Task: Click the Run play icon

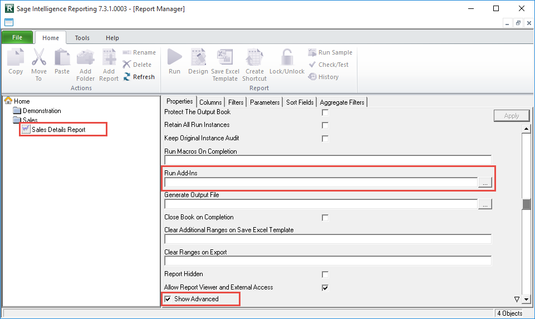Action: [x=174, y=57]
